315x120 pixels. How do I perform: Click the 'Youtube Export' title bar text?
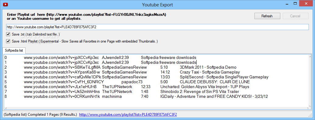pos(158,5)
